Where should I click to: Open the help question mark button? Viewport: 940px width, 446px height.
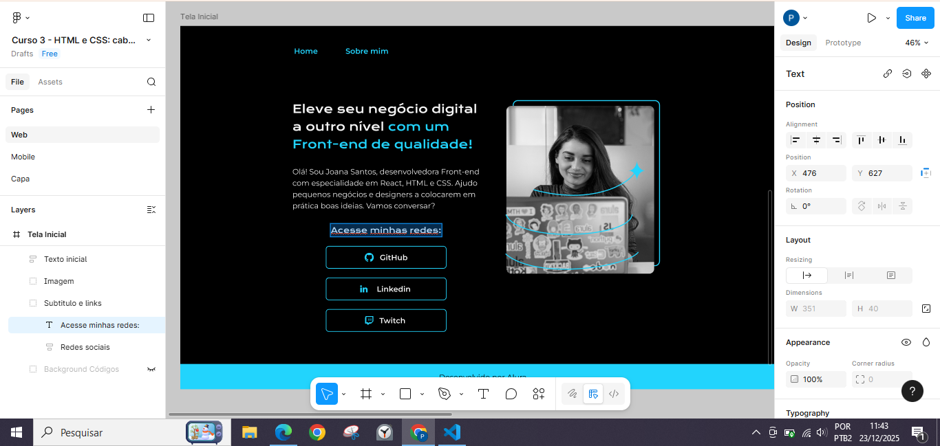point(912,391)
